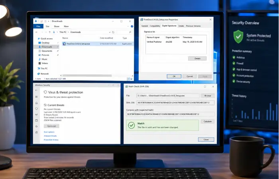Click the green System Protected shield icon

click(x=238, y=37)
